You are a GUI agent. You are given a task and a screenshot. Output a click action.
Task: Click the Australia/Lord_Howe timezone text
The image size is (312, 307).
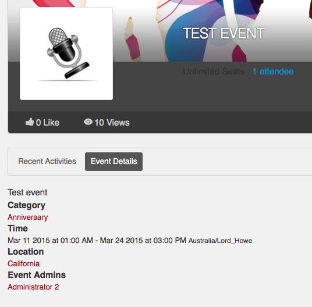(220, 241)
